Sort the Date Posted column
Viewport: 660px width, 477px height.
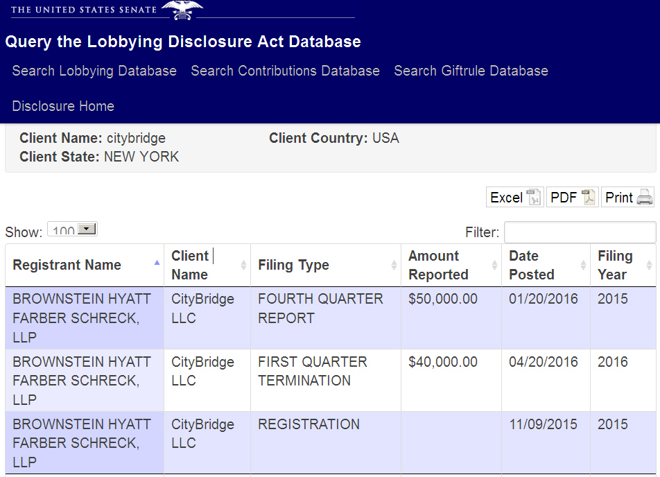tap(583, 266)
